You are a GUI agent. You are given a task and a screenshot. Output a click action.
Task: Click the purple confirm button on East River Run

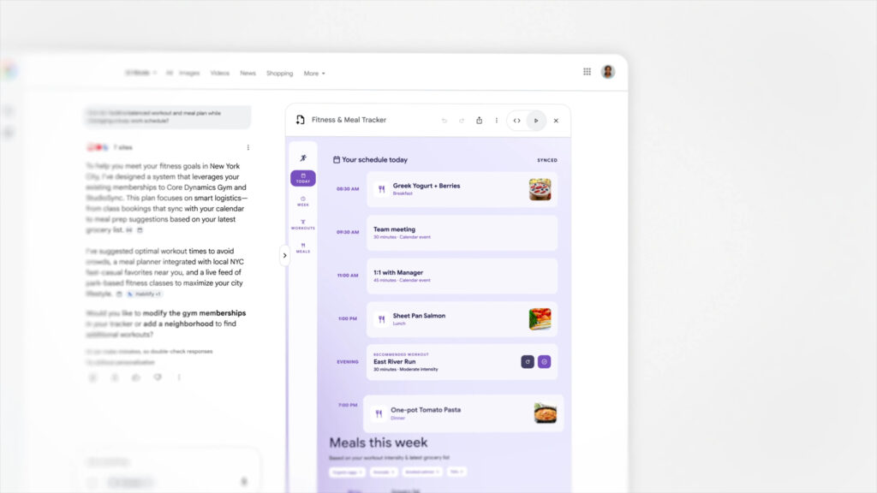(x=544, y=362)
